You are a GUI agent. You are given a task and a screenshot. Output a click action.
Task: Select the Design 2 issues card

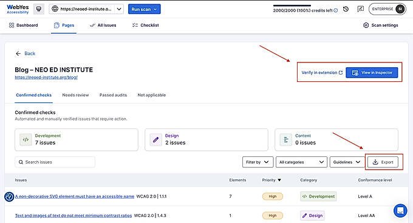[206, 140]
